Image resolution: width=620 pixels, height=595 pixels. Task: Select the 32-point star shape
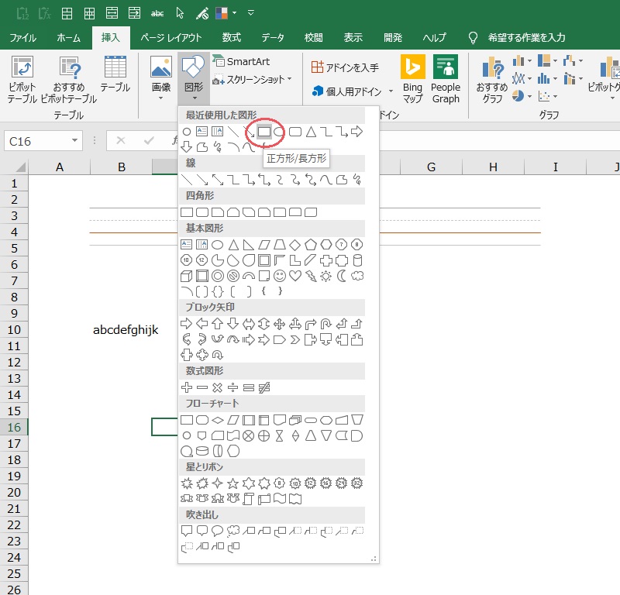[357, 483]
